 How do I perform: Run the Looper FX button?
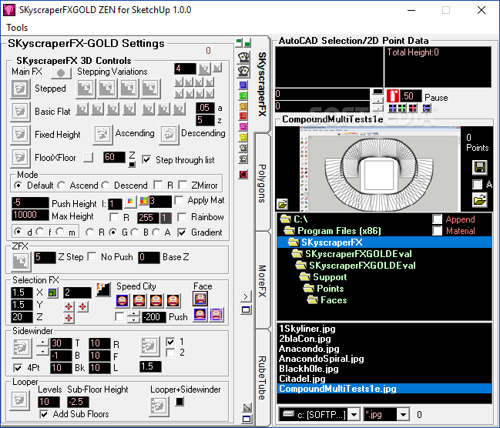(x=20, y=400)
